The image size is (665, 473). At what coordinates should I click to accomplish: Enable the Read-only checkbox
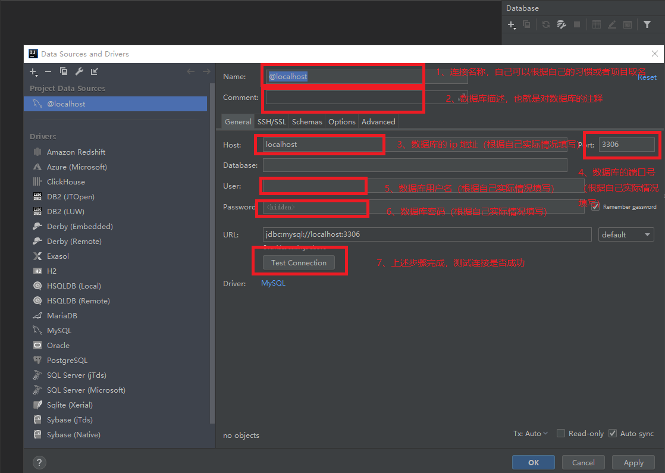[561, 433]
